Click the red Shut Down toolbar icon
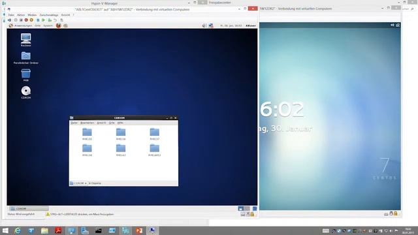Screen dimensions: 418x235 tap(26, 20)
